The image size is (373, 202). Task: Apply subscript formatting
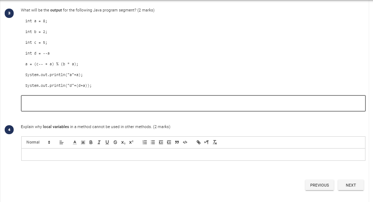point(123,142)
